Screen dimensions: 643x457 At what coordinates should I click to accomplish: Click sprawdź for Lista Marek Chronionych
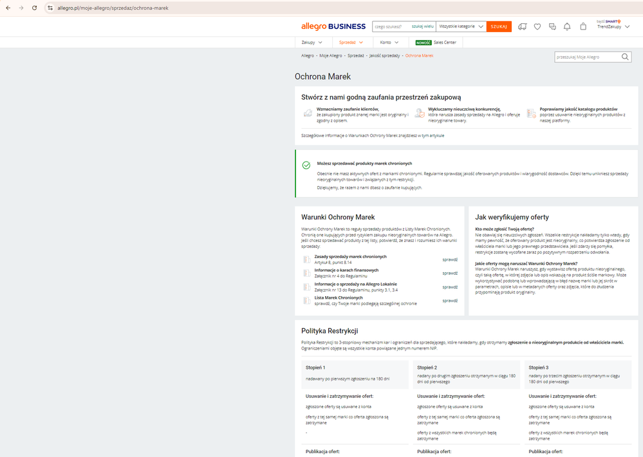450,301
